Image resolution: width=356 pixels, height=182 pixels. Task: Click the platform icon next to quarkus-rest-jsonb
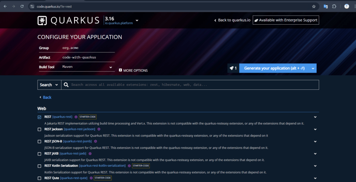(96, 141)
